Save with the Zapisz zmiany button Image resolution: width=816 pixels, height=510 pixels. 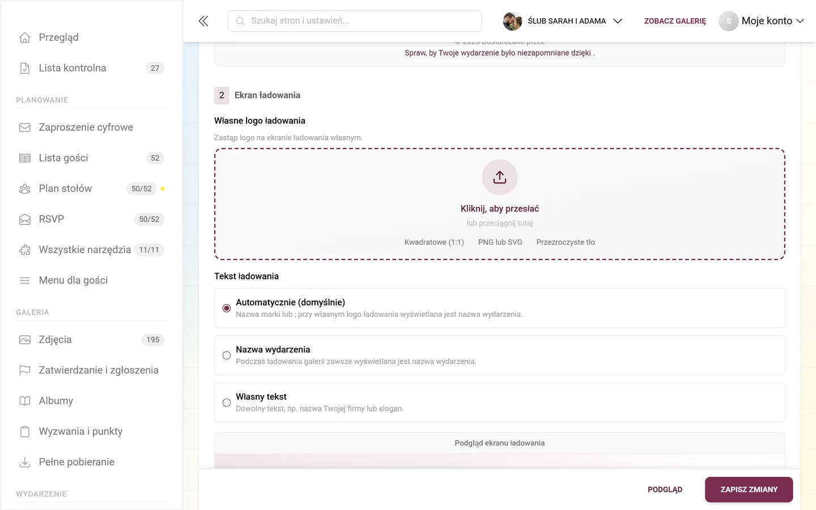[749, 490]
